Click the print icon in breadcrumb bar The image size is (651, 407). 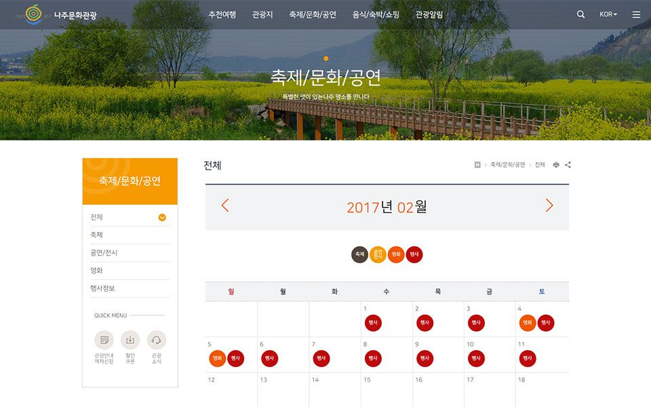tap(556, 165)
